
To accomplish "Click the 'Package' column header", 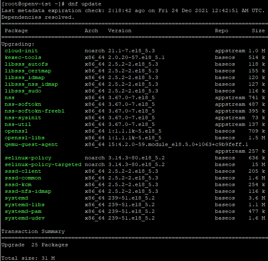I will 16,31.
